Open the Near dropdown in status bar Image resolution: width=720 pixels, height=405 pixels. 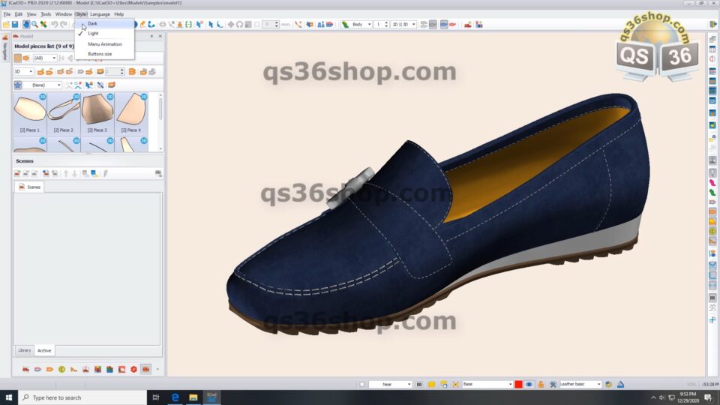point(390,384)
